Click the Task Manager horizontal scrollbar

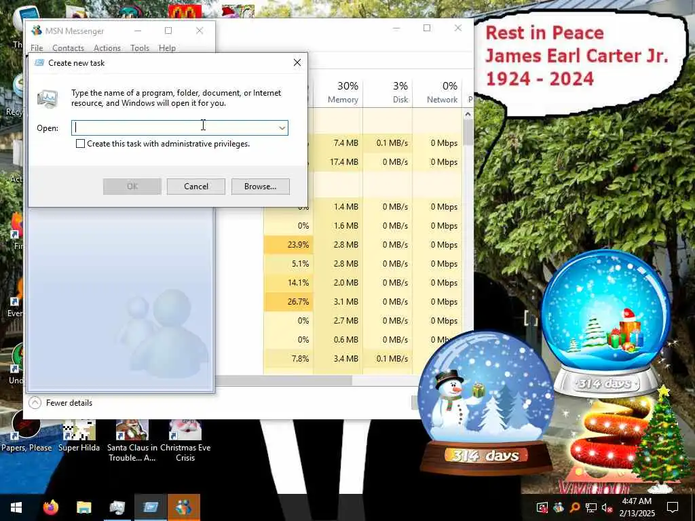click(x=284, y=380)
